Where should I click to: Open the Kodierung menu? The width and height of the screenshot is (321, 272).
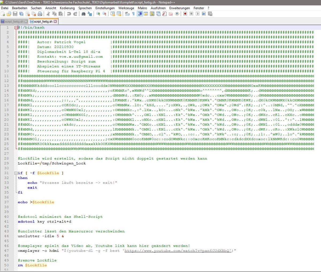tap(67, 8)
